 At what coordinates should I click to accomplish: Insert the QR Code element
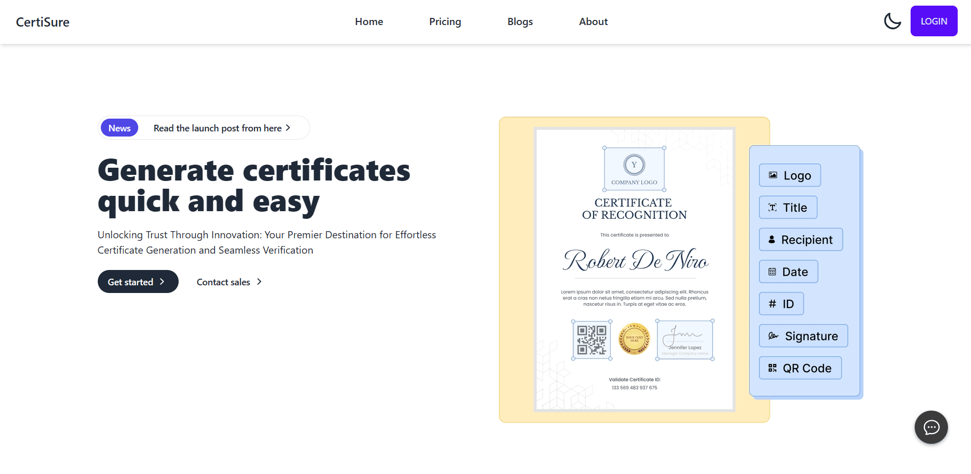(800, 368)
